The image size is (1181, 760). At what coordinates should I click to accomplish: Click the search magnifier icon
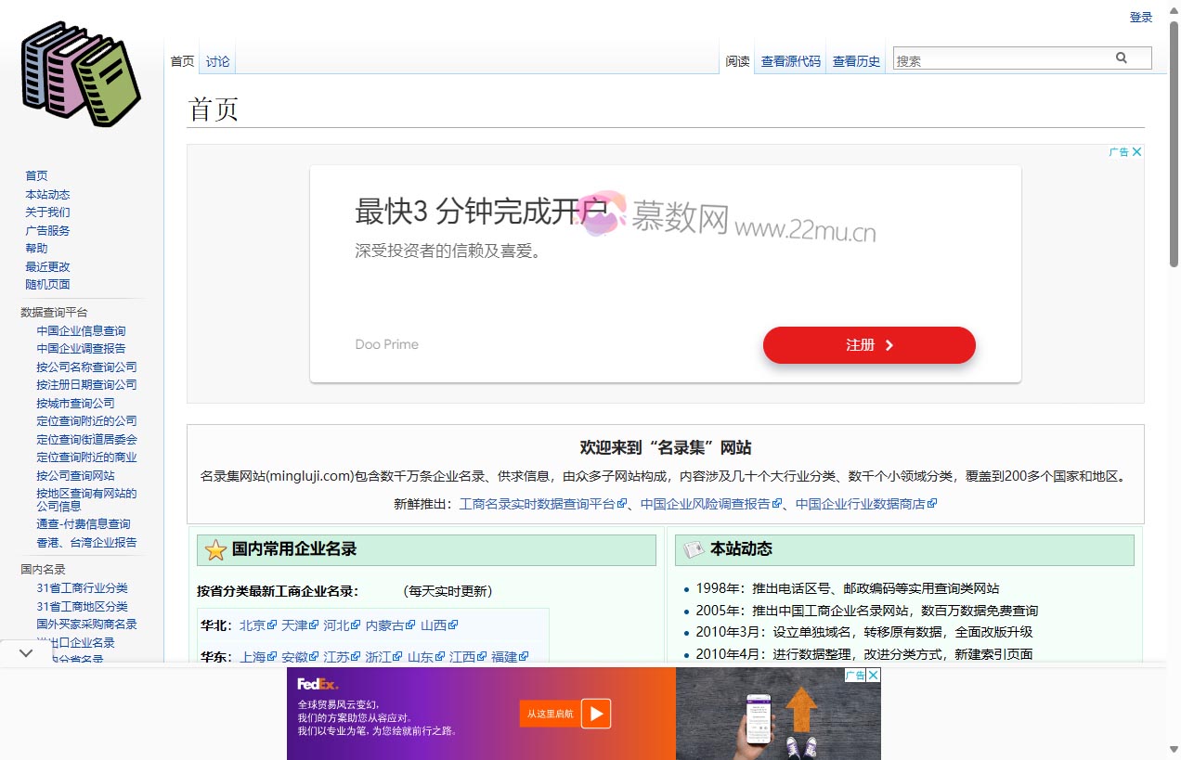(x=1122, y=57)
